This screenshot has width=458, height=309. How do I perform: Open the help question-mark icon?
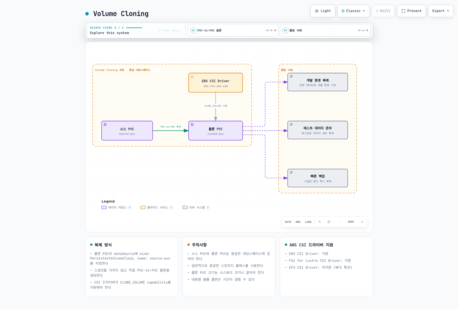coord(329,222)
